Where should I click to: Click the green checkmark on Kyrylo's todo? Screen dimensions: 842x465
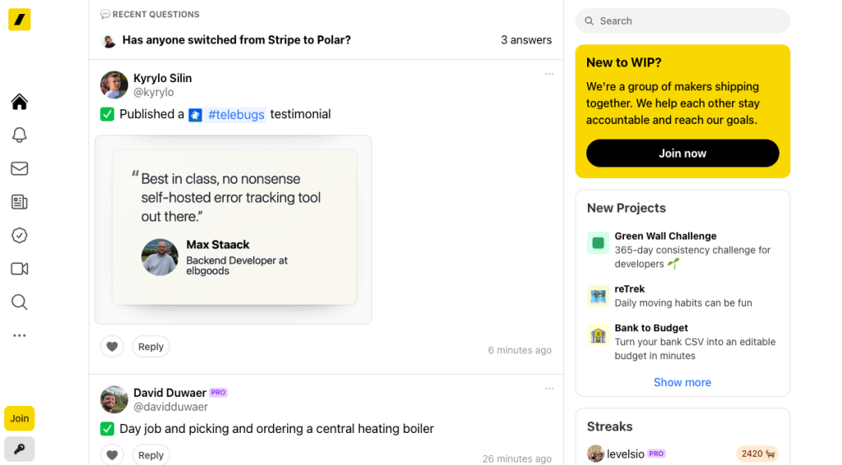click(x=107, y=114)
